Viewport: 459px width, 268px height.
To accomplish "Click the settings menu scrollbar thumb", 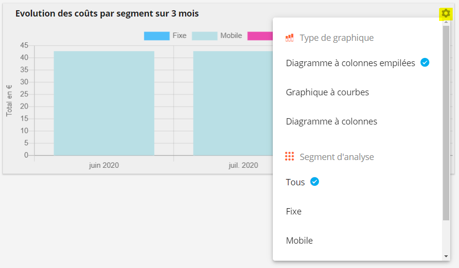I will point(446,123).
